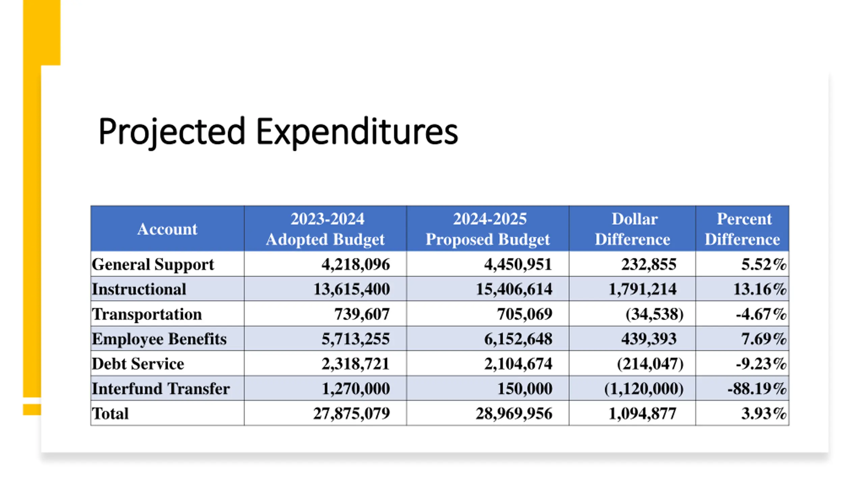Click the total 27,875,079
Viewport: 864px width, 486px height.
352,413
